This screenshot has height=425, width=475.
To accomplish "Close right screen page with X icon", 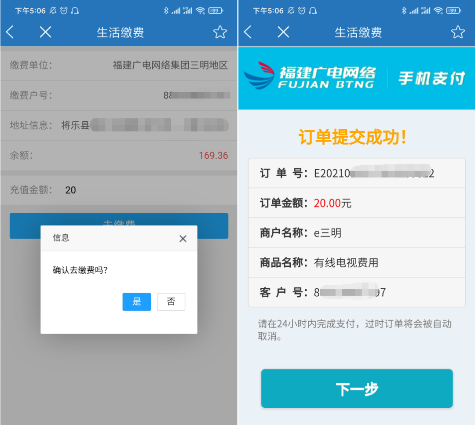I will point(283,32).
